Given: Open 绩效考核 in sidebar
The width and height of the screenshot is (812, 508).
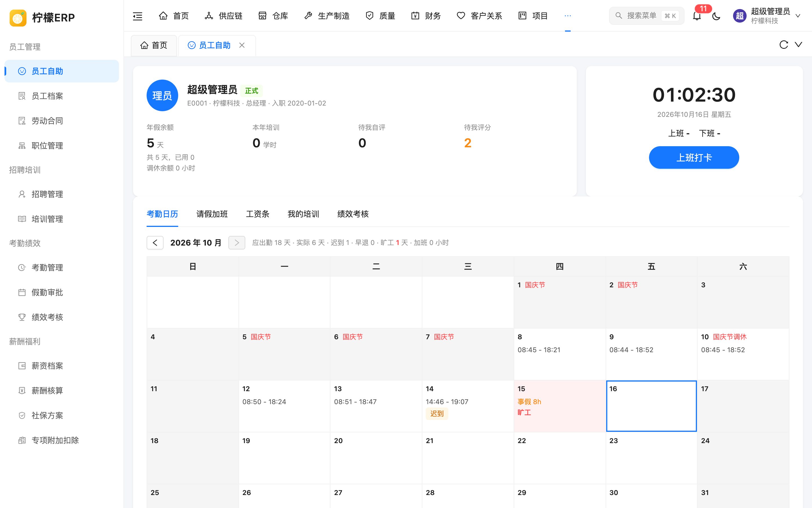Looking at the screenshot, I should coord(62,317).
